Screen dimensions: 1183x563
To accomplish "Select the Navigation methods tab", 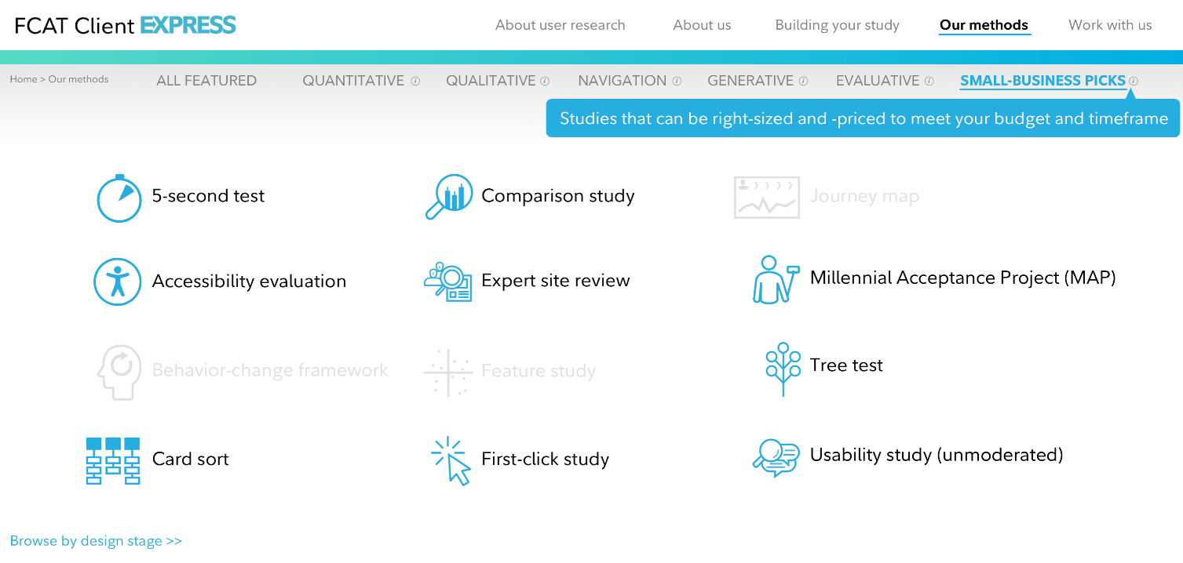I will 622,81.
